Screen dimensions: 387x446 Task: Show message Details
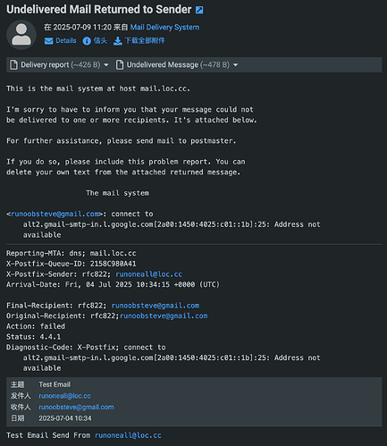click(66, 40)
